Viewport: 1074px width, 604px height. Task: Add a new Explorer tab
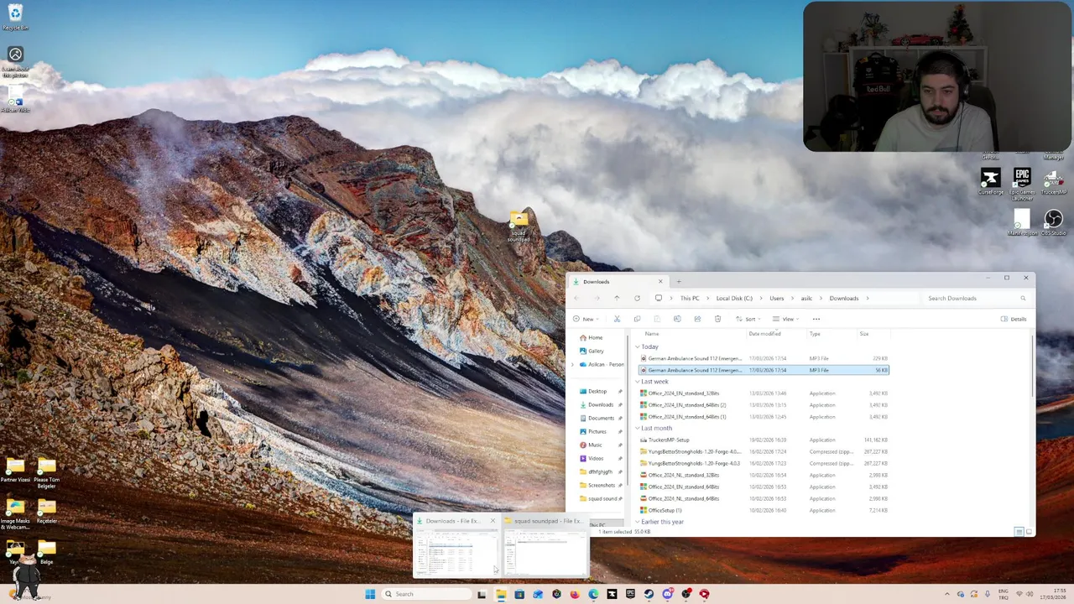click(679, 282)
